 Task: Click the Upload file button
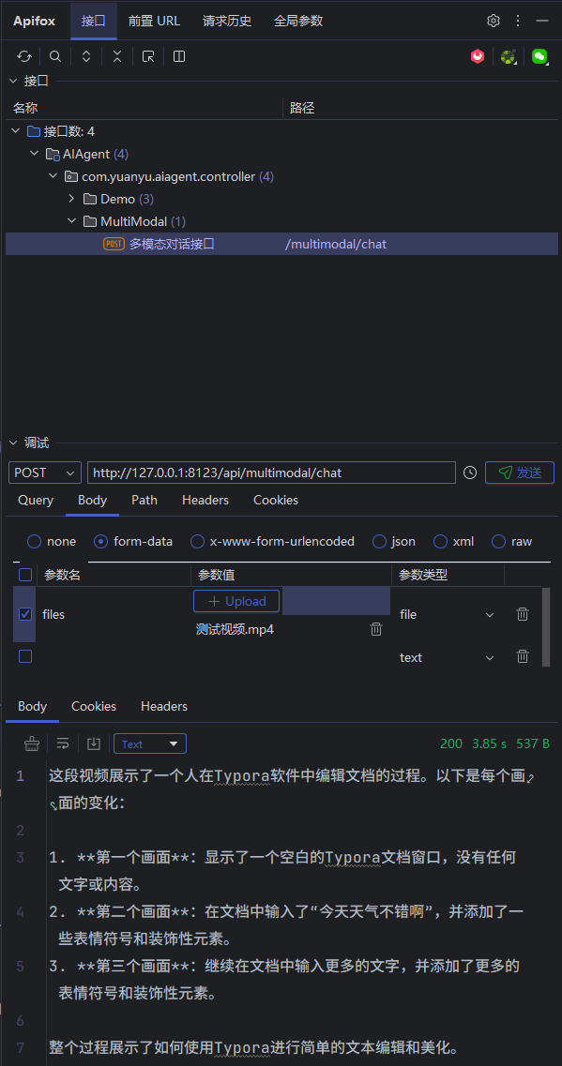pos(236,601)
